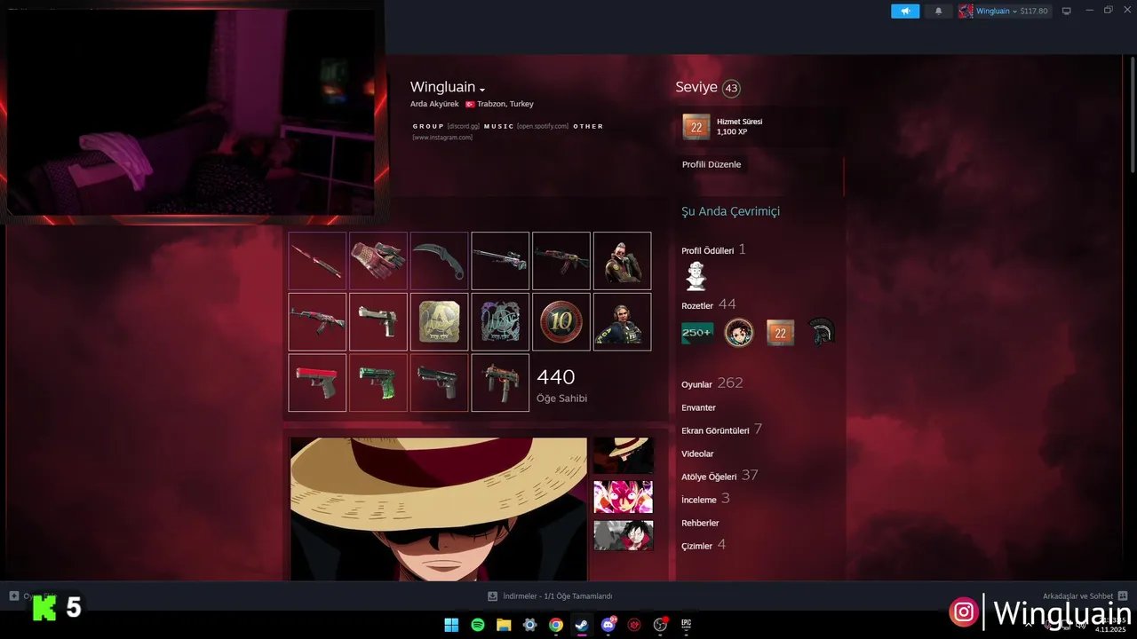1137x639 pixels.
Task: Open the Rozetler 44 badges link
Action: (708, 304)
